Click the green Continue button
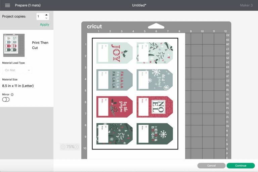 [241, 166]
